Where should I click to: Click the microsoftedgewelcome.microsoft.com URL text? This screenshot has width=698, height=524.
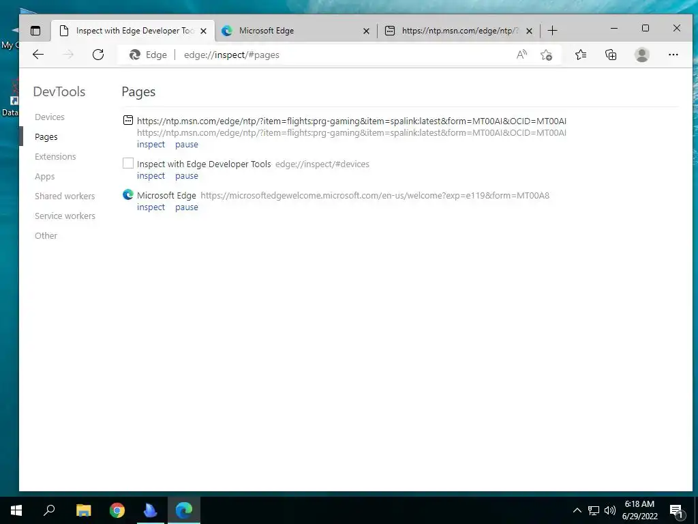(x=375, y=195)
